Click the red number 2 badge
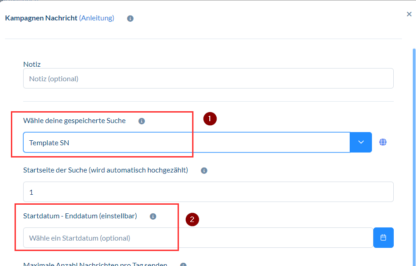Screen dimensions: 416x266 coord(192,219)
